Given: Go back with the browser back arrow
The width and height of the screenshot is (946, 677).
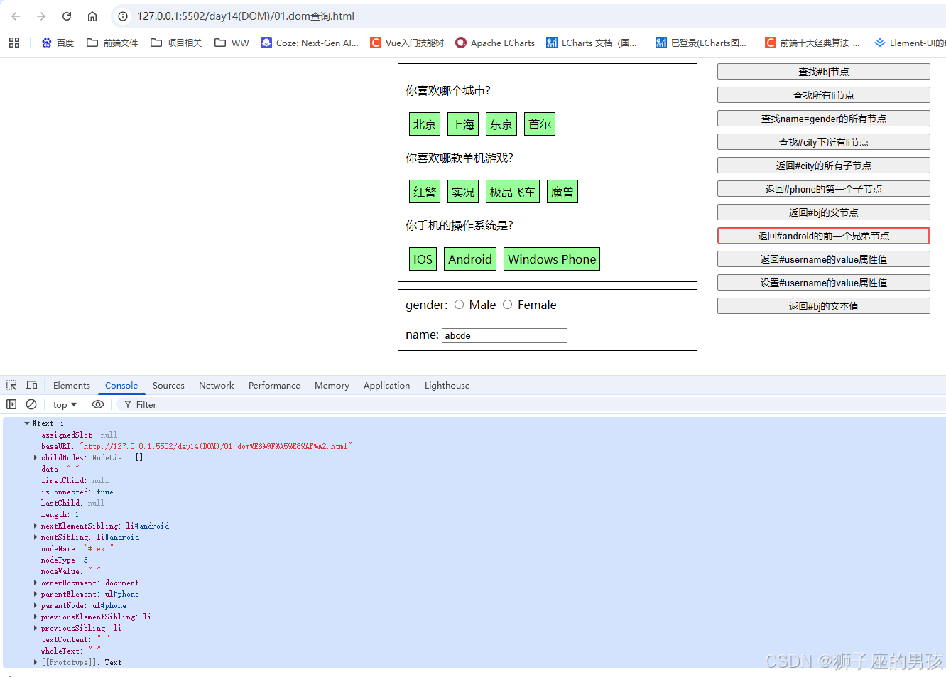Looking at the screenshot, I should 16,16.
